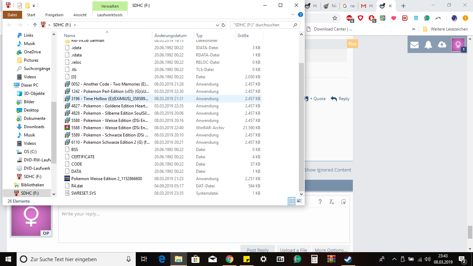Click the 'Write your reply...' text area
Image resolution: width=473 pixels, height=266 pixels.
tap(204, 225)
